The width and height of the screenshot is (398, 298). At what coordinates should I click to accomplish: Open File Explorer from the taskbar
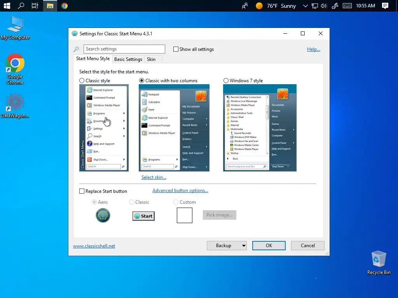click(50, 5)
